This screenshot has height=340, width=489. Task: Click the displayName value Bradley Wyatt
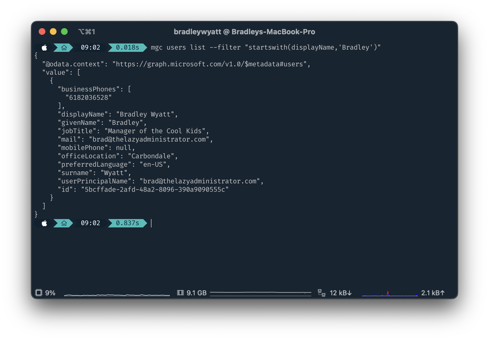point(145,114)
